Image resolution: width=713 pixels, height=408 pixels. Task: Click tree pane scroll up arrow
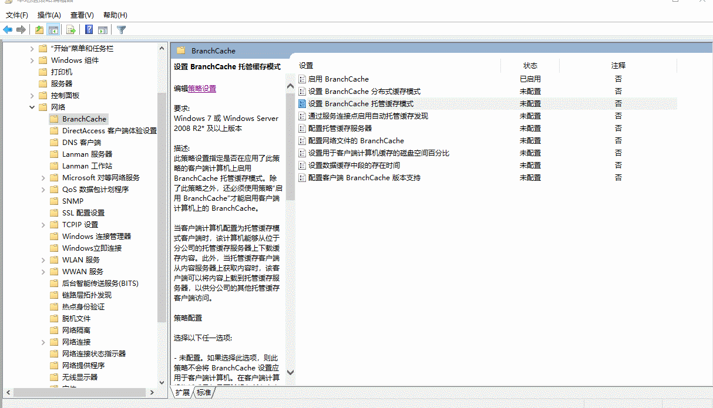click(162, 49)
